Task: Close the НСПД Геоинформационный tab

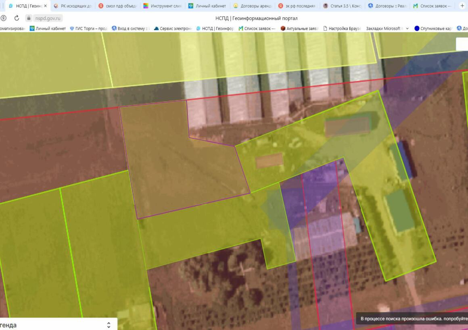Action: 45,6
